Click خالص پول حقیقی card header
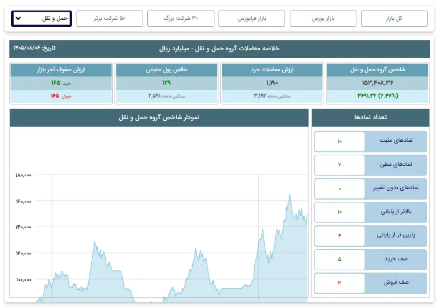 point(166,70)
